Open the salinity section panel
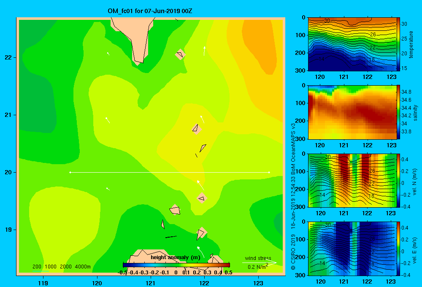This screenshot has height=287, width=422. click(352, 112)
